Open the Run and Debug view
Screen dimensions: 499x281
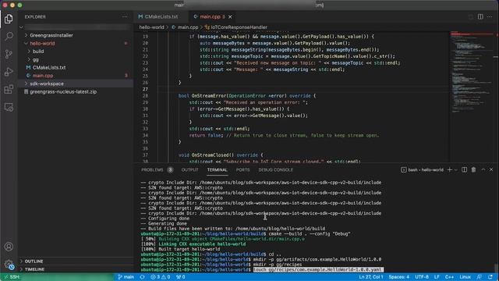tap(9, 72)
